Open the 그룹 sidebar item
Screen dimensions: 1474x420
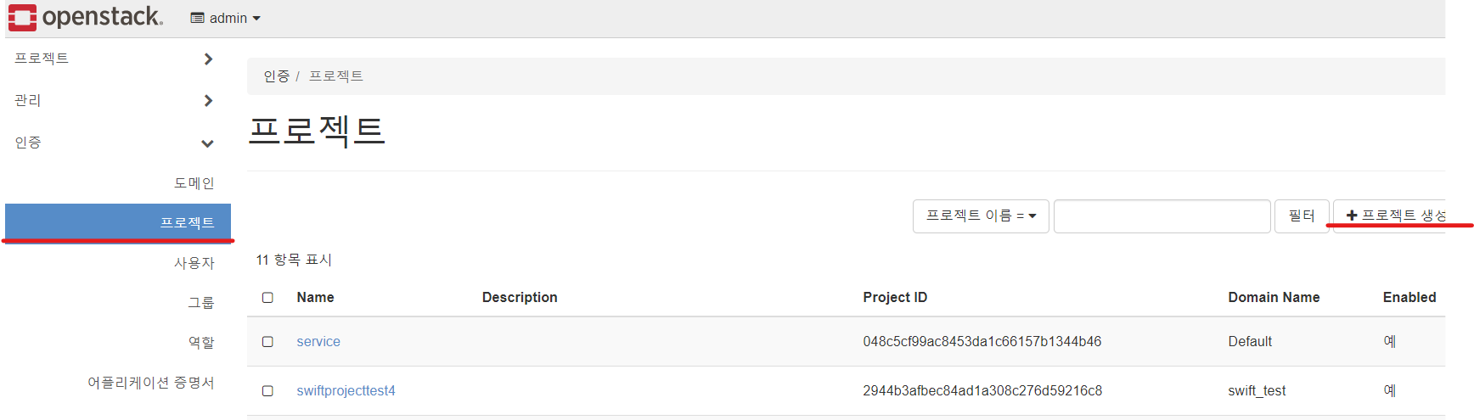pos(201,303)
